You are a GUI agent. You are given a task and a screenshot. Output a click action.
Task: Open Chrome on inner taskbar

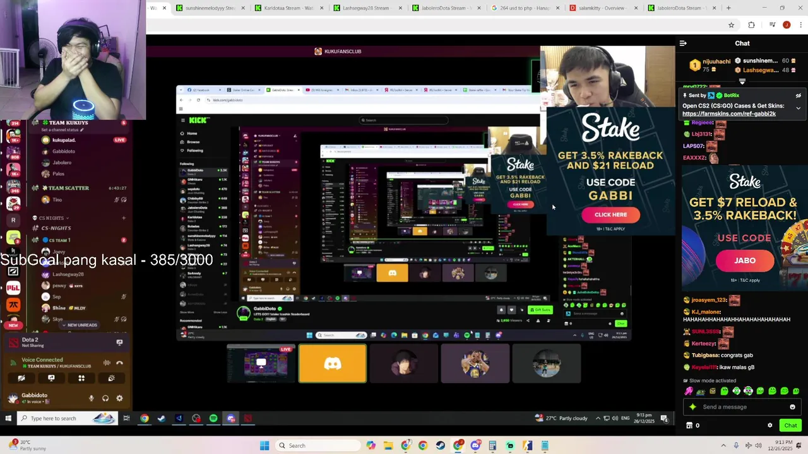click(145, 418)
